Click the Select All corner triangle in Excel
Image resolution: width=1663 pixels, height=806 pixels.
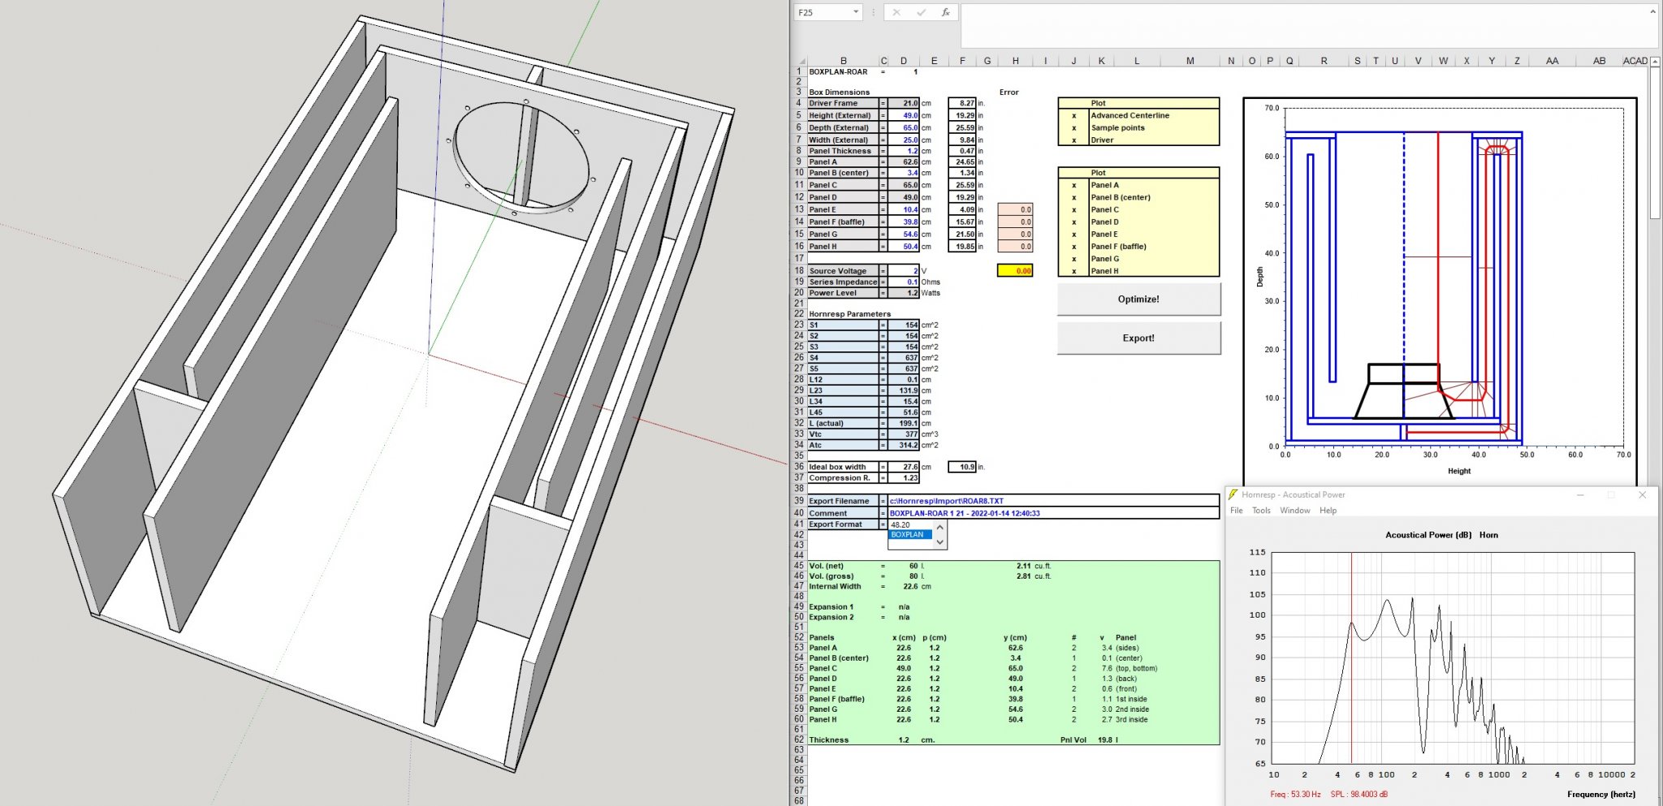click(801, 61)
